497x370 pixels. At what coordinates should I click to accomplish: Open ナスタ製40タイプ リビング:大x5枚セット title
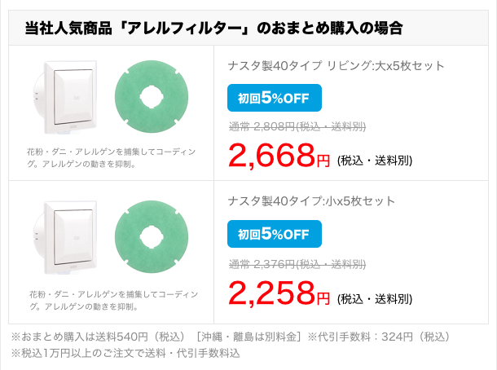336,66
